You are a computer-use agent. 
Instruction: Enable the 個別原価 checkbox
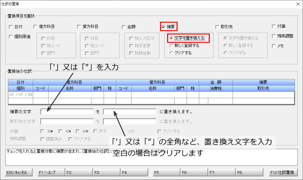[x=11, y=37]
